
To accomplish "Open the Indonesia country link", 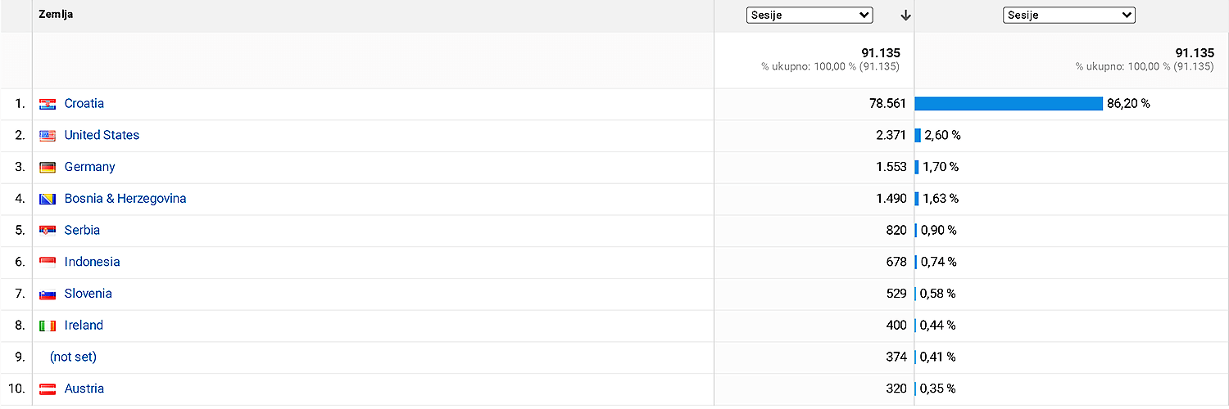I will (92, 262).
